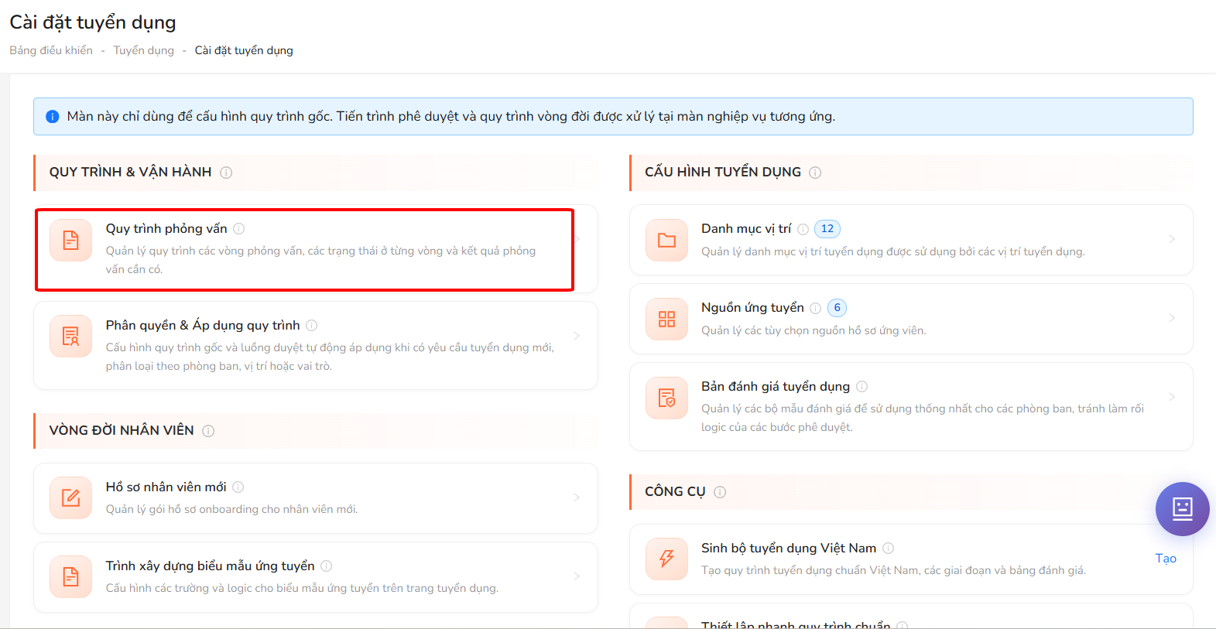This screenshot has height=629, width=1216.
Task: Click text 'Quản lý các tùy chọn nguồn hồ sơ ứng viên.'
Action: point(814,330)
